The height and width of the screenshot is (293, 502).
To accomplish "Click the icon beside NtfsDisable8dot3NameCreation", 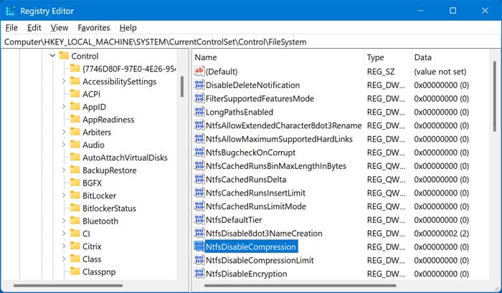I will click(199, 233).
